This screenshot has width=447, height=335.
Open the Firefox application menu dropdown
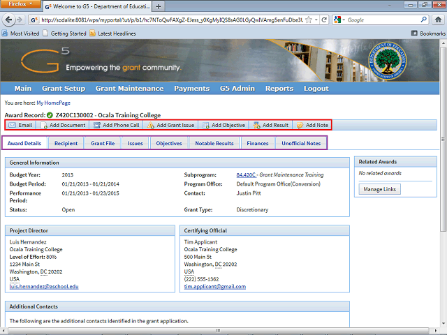(x=22, y=6)
